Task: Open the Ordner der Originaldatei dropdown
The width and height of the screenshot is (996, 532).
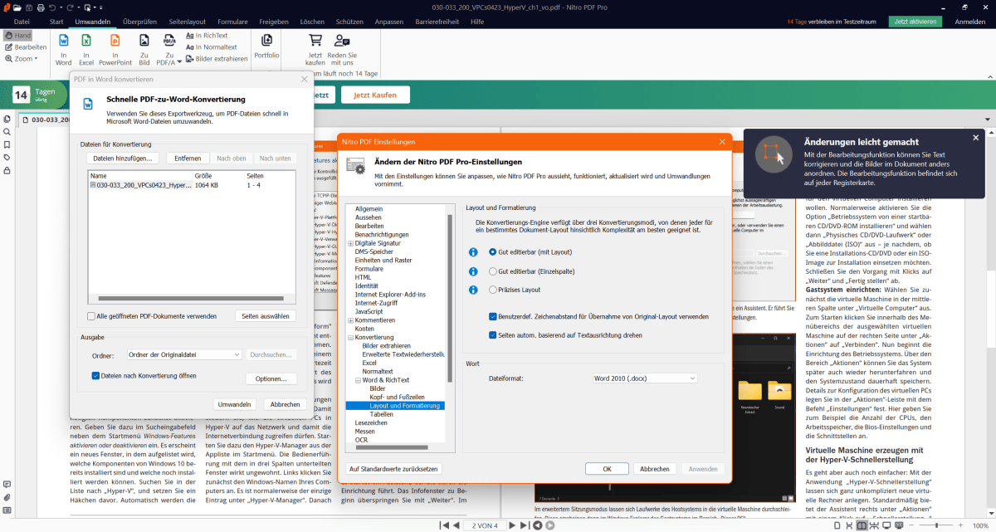Action: (184, 354)
